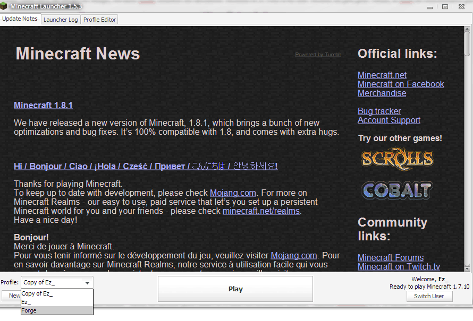This screenshot has height=321, width=473.
Task: Collapse the Profile combo box arrow
Action: tap(87, 283)
